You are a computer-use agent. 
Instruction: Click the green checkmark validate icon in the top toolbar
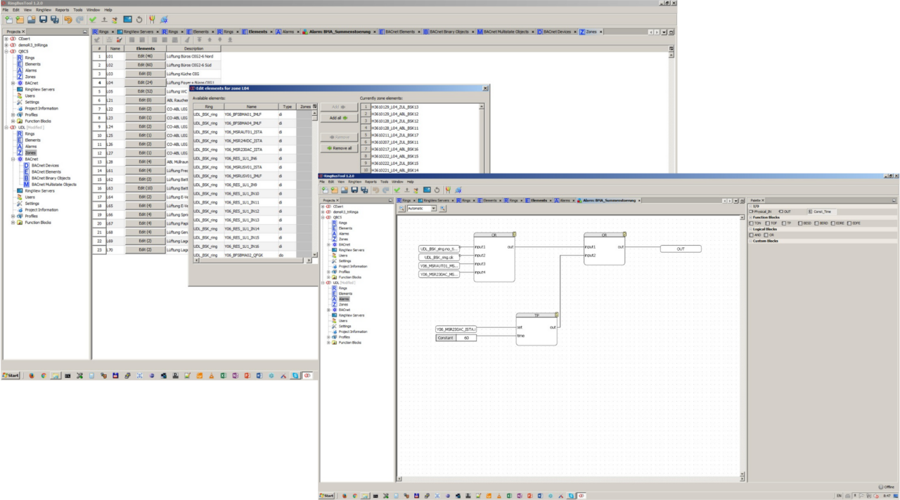[93, 20]
